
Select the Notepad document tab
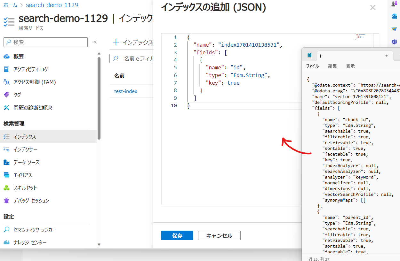pos(355,56)
